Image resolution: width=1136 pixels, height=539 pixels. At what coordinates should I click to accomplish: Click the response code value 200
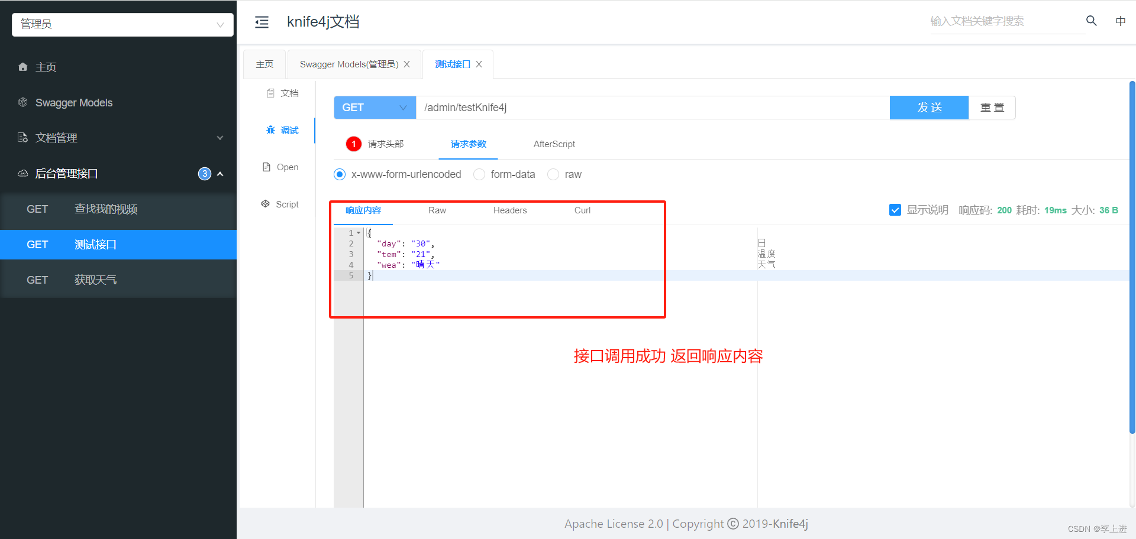1004,210
